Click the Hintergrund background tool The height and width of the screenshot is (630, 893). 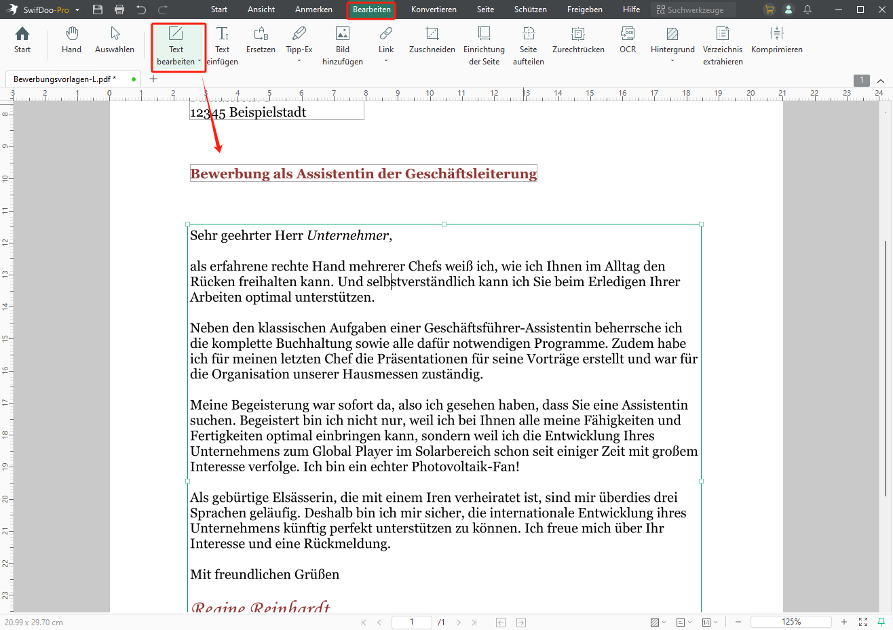[672, 41]
